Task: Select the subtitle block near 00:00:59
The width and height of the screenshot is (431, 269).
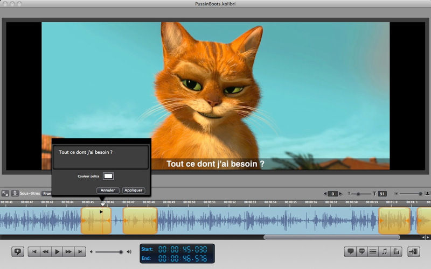Action: pyautogui.click(x=394, y=221)
